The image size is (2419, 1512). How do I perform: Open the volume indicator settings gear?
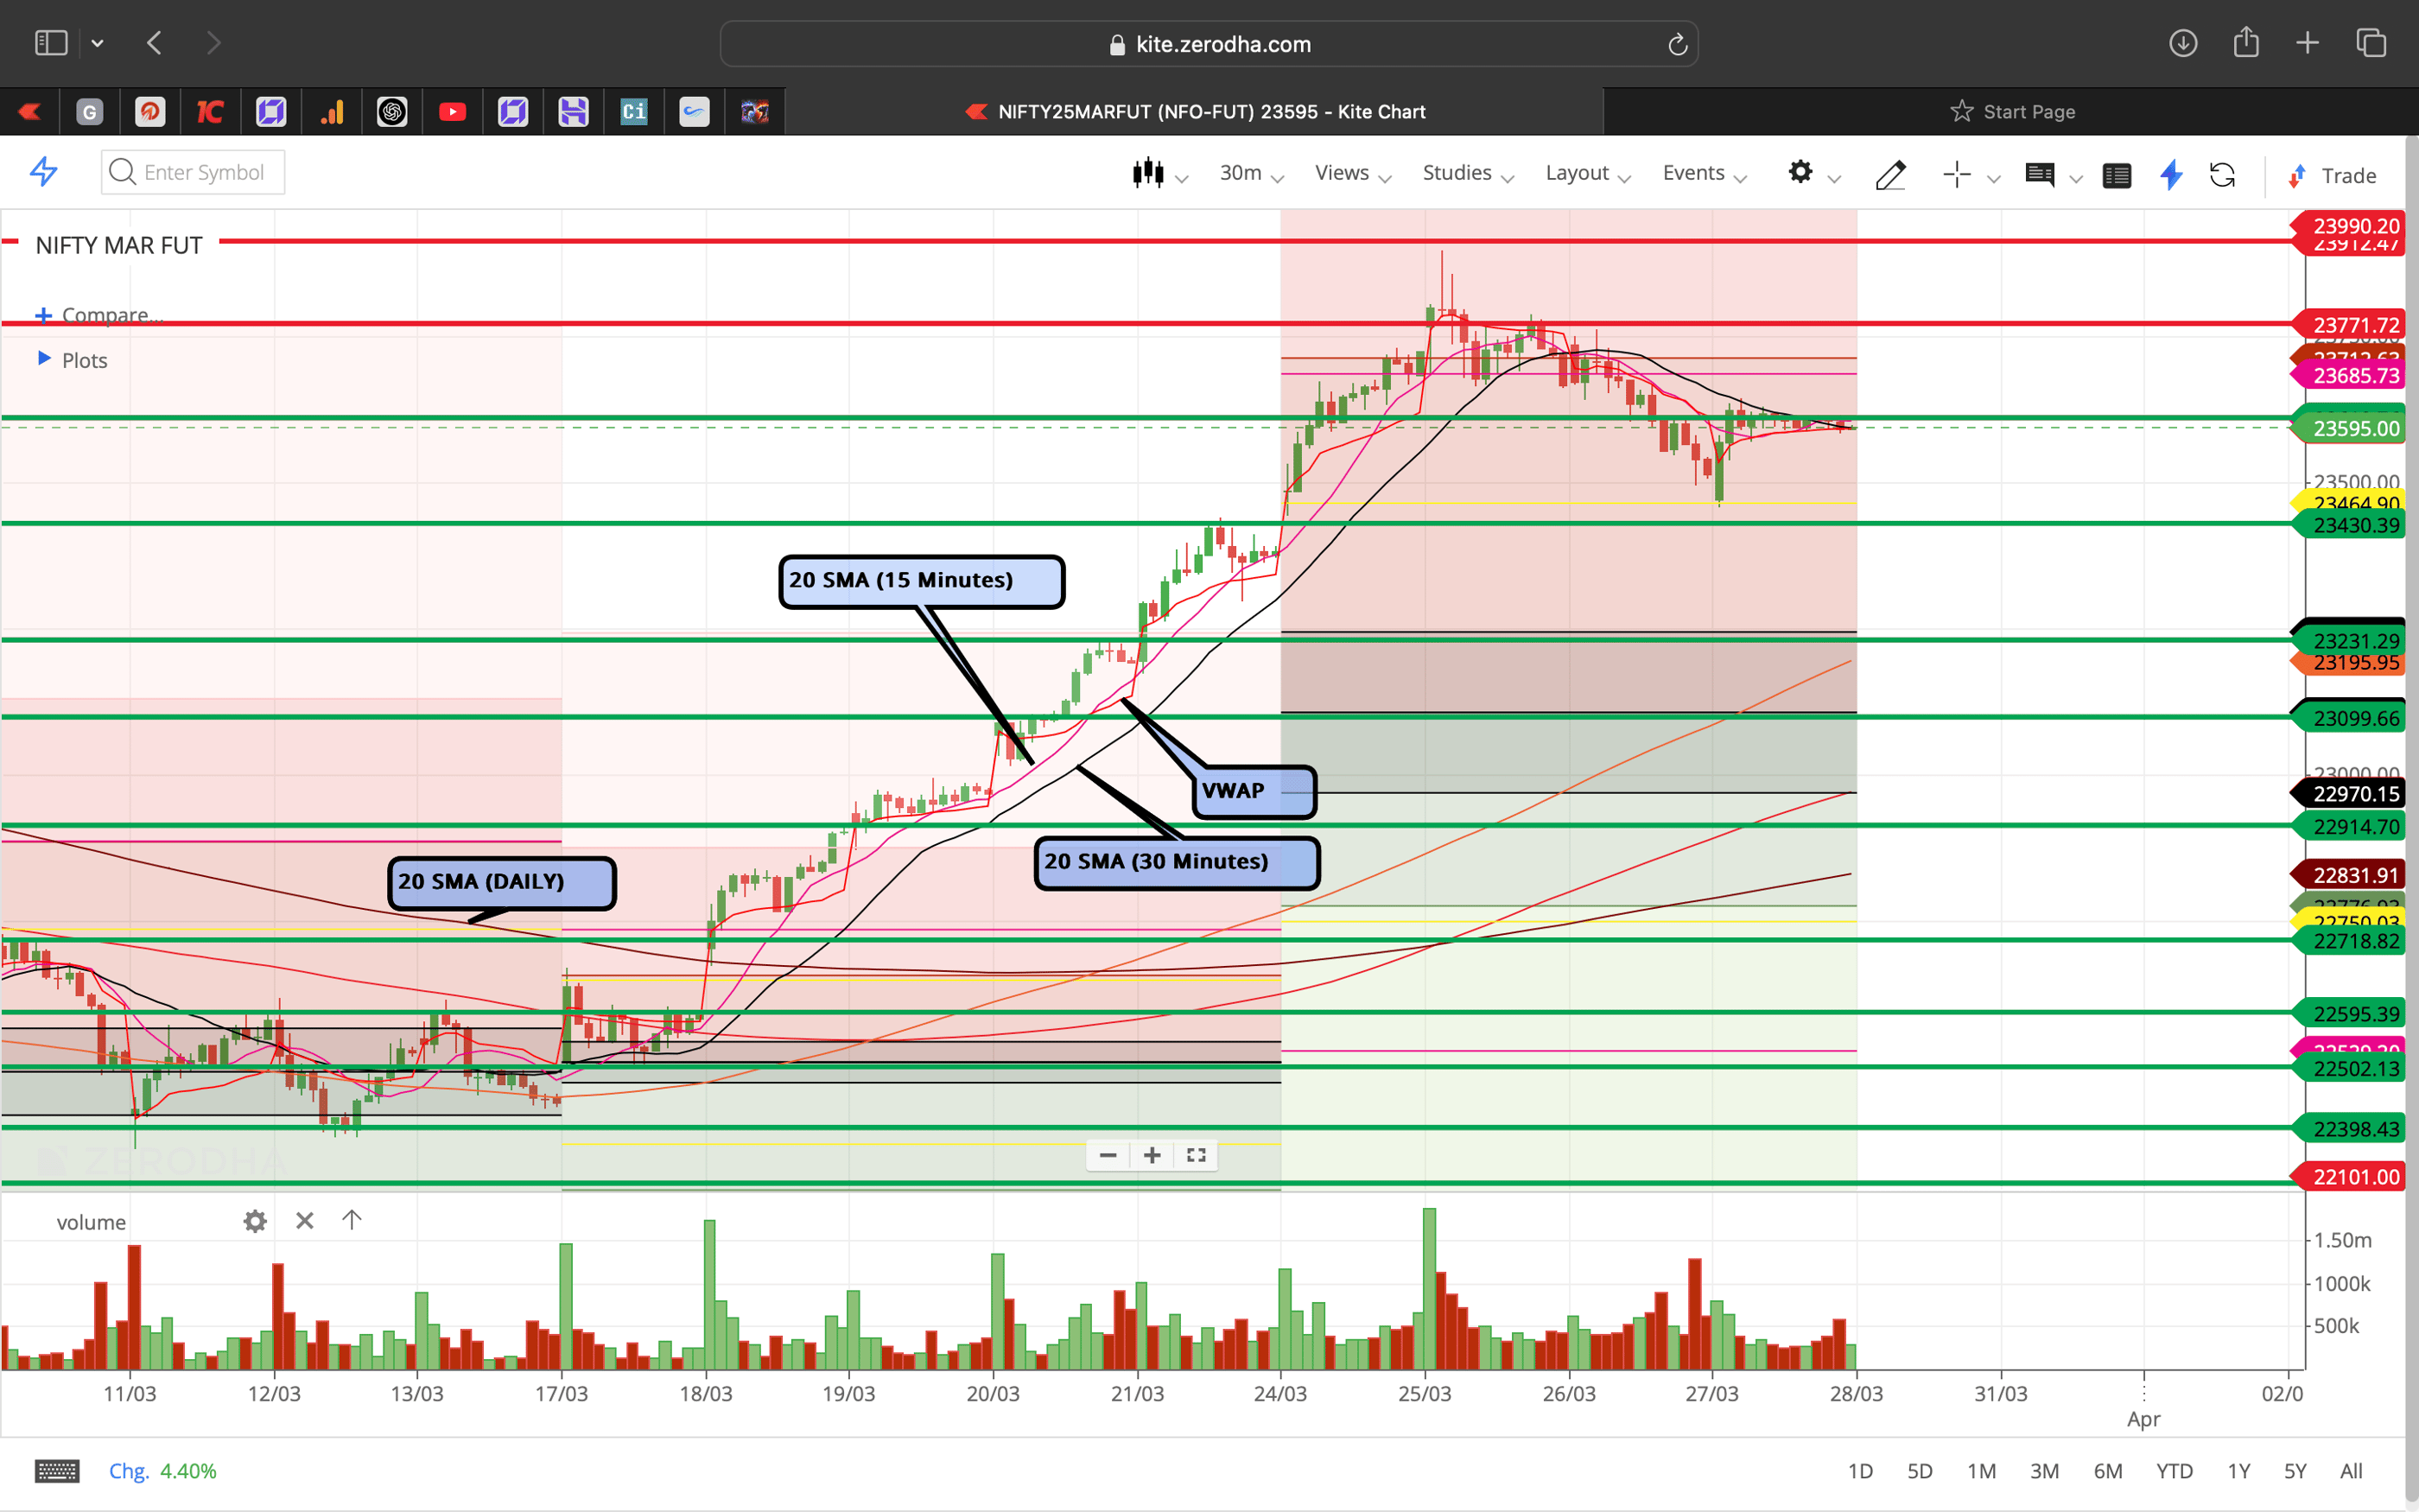[x=255, y=1221]
